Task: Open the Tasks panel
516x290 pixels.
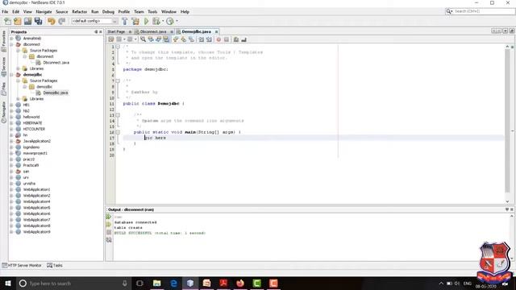Action: 55,265
